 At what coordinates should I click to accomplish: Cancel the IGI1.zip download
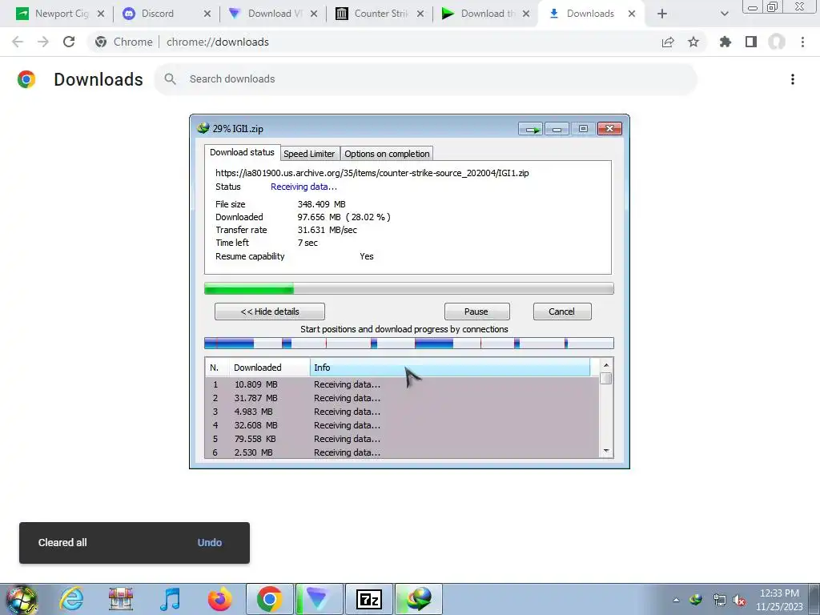click(562, 312)
